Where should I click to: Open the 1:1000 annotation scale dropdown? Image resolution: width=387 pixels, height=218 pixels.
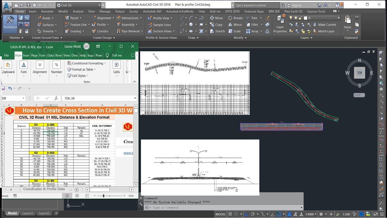click(x=311, y=214)
